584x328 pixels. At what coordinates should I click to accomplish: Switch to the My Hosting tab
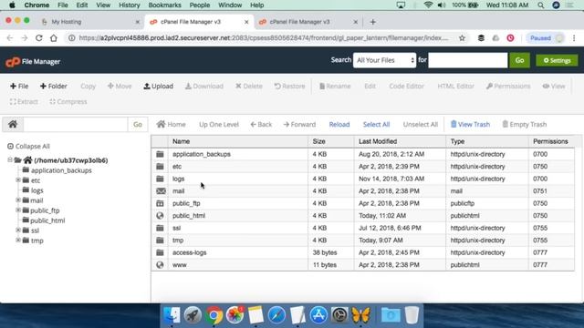(89, 22)
